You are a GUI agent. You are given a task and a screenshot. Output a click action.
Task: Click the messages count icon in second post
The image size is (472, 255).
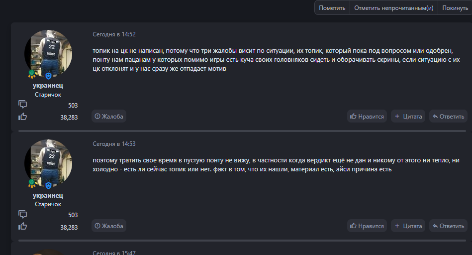click(22, 214)
